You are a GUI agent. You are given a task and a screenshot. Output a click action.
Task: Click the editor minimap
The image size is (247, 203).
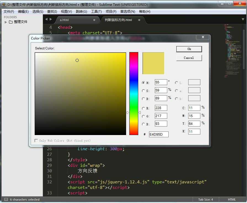[233, 51]
